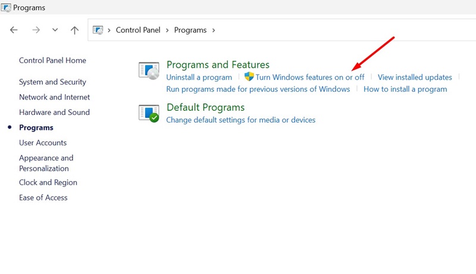
Task: Open System and Security category
Action: [52, 82]
